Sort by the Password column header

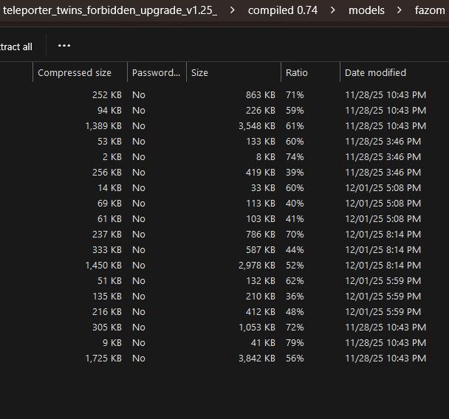coord(157,72)
